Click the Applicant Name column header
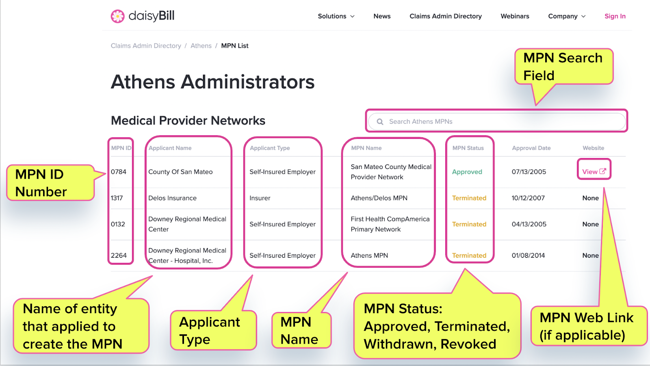 170,148
